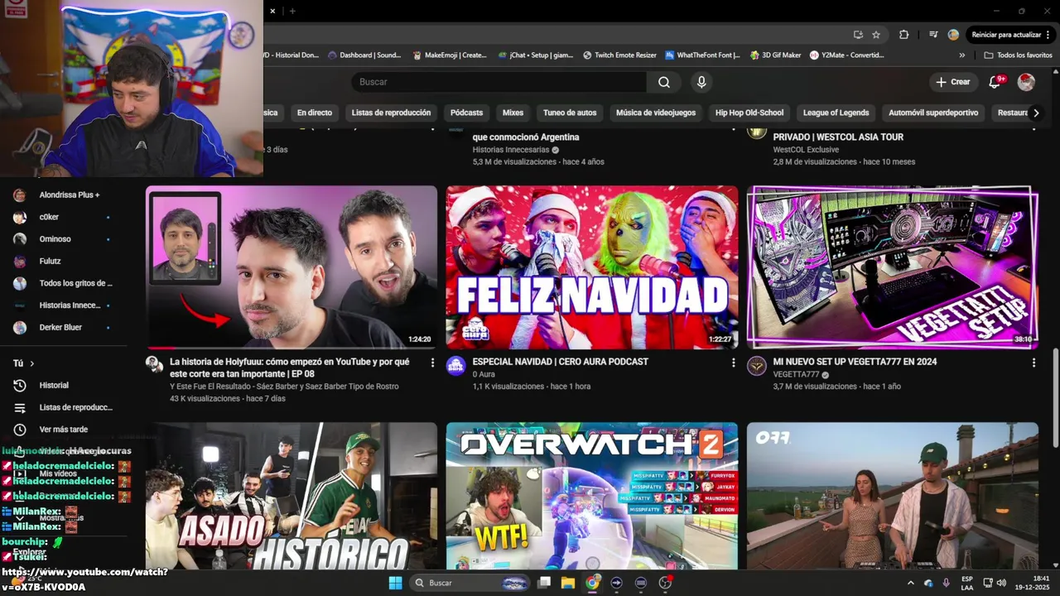Screen dimensions: 1060x596
Task: Click Reiniciar para actualizar button
Action: coord(1010,35)
